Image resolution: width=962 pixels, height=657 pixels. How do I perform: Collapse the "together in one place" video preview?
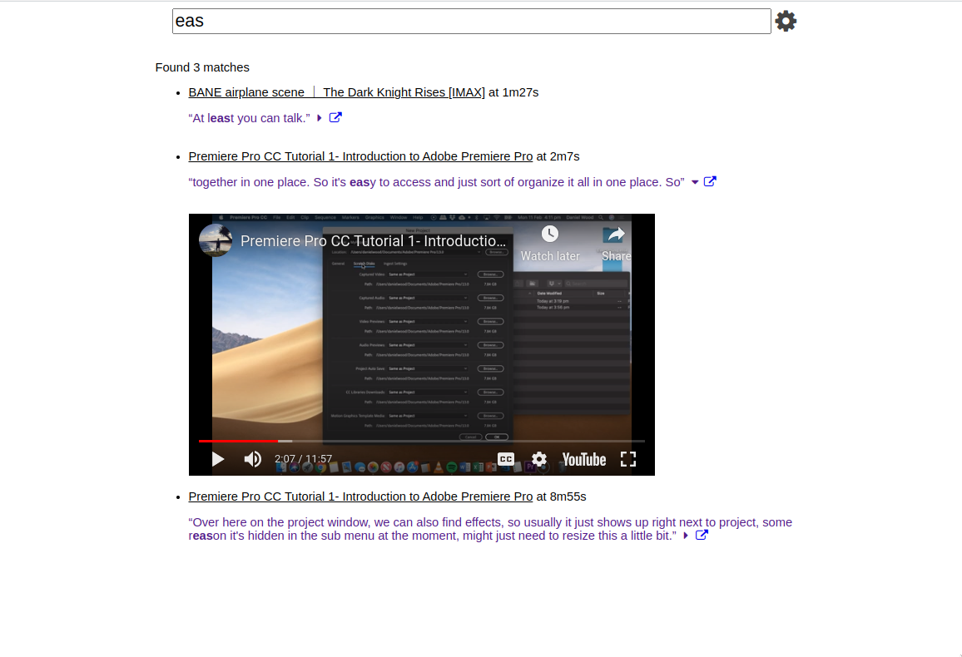(695, 182)
